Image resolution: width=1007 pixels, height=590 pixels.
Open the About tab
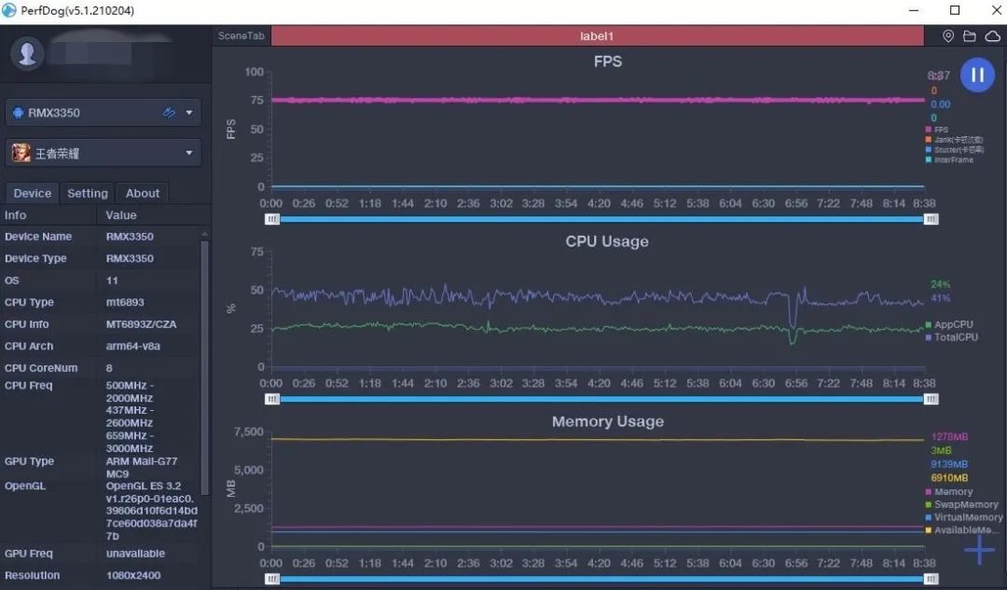142,193
